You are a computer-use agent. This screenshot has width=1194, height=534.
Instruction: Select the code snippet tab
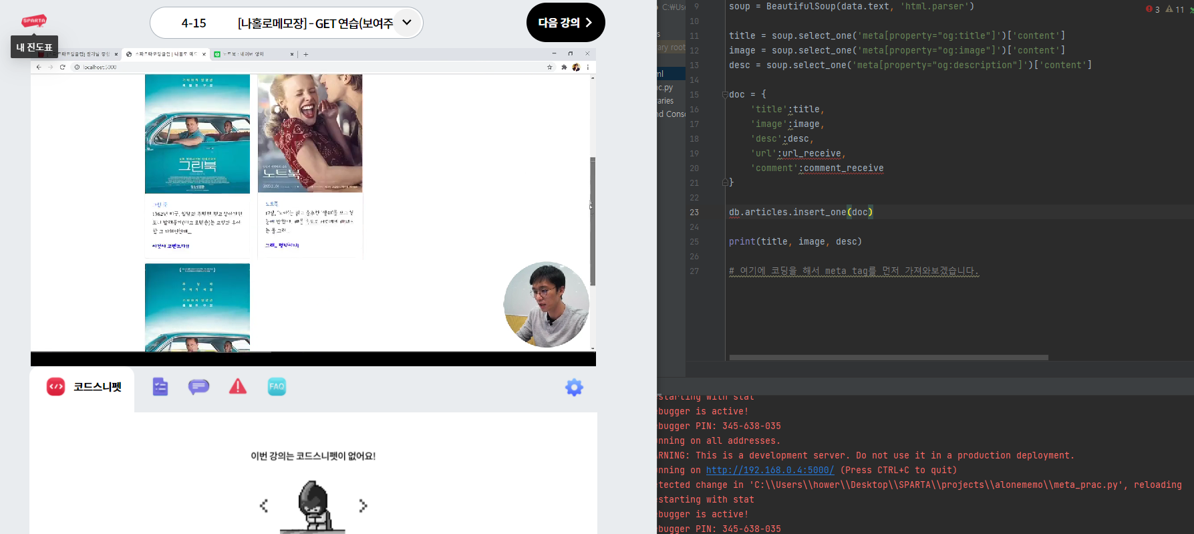pyautogui.click(x=83, y=387)
